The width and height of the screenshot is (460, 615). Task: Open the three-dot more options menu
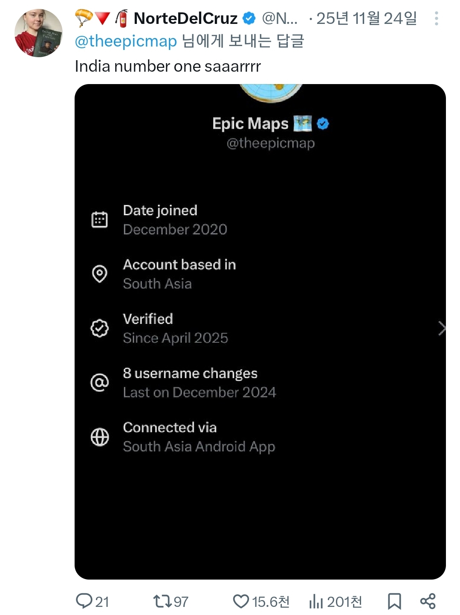coord(436,18)
